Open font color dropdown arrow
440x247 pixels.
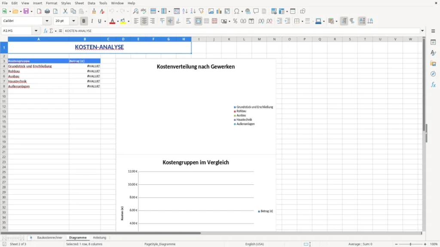(x=118, y=21)
